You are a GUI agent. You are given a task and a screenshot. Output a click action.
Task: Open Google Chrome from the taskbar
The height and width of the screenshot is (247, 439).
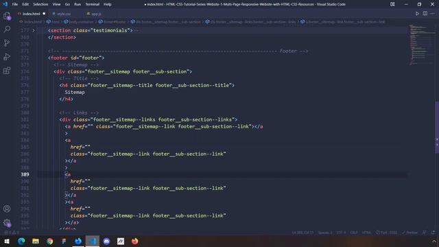pos(50,241)
